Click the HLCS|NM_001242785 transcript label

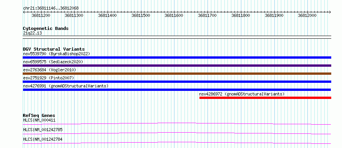(x=43, y=130)
